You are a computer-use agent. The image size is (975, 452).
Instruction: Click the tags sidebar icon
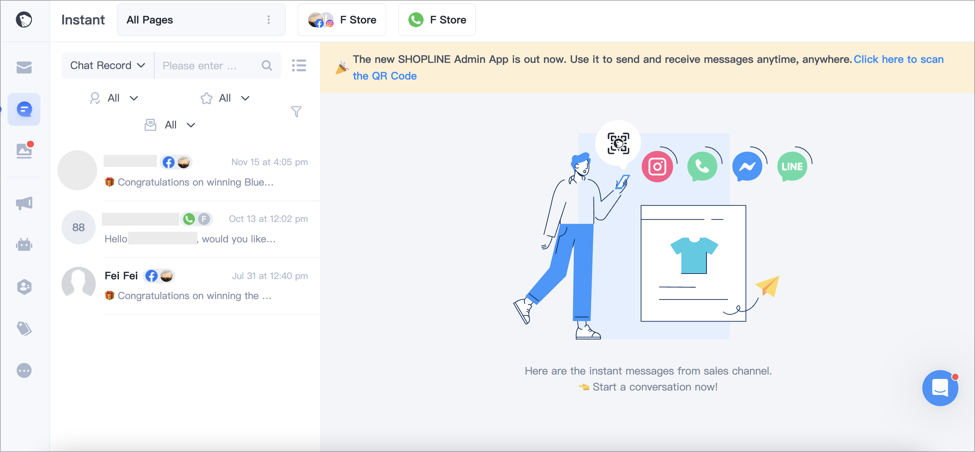click(24, 328)
